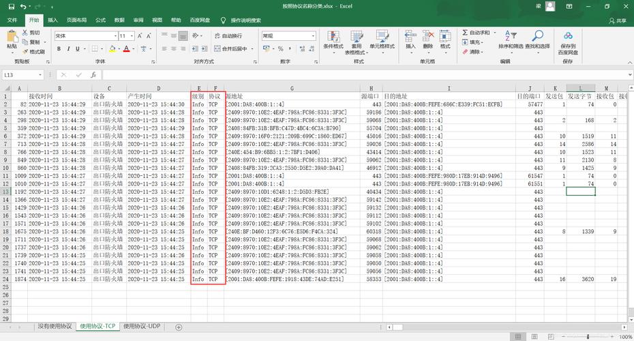Toggle top vertical alignment
Image resolution: width=634 pixels, height=341 pixels.
point(164,36)
